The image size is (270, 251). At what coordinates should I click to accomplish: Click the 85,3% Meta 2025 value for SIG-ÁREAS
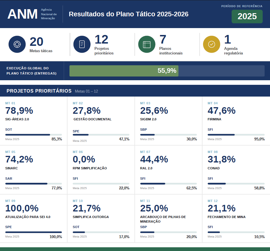pyautogui.click(x=57, y=139)
